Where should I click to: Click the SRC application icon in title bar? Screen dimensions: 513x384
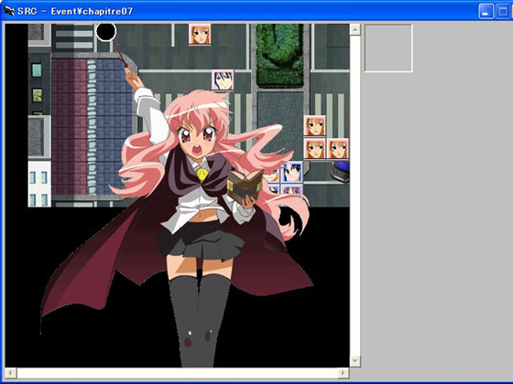pyautogui.click(x=9, y=11)
